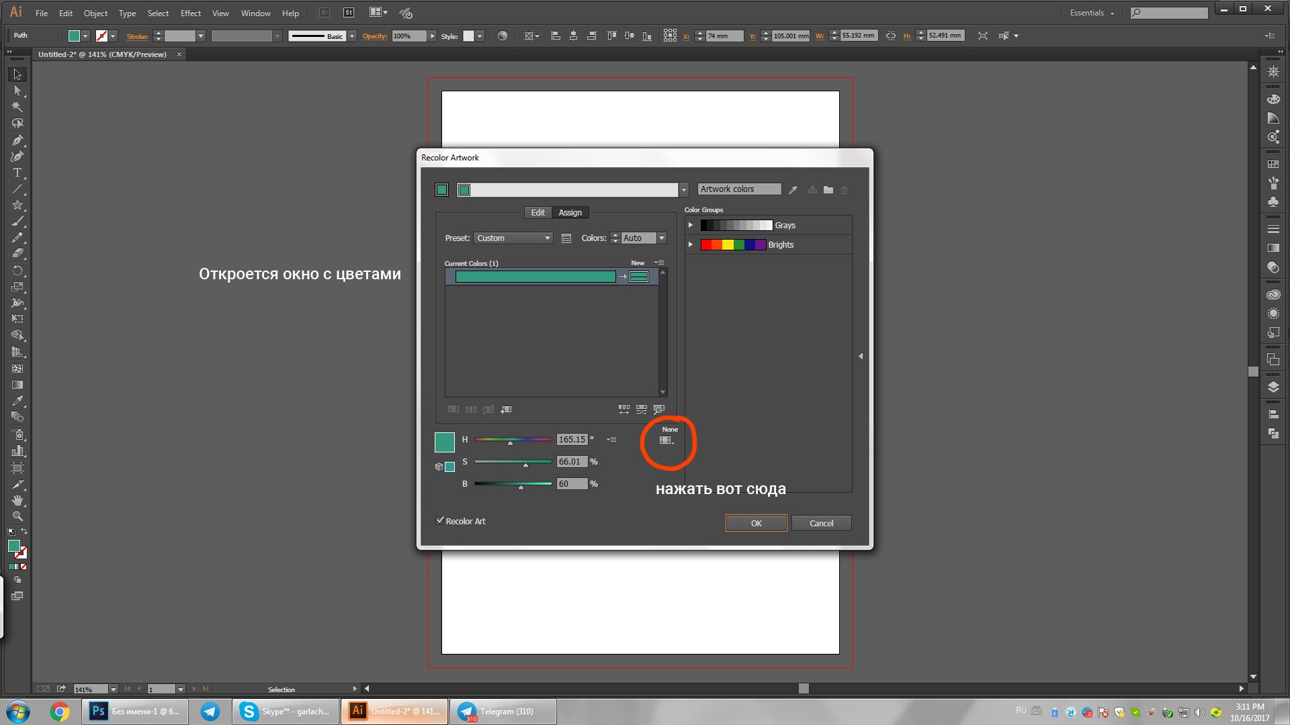The width and height of the screenshot is (1290, 725).
Task: Select the Direct Selection tool
Action: pos(17,91)
